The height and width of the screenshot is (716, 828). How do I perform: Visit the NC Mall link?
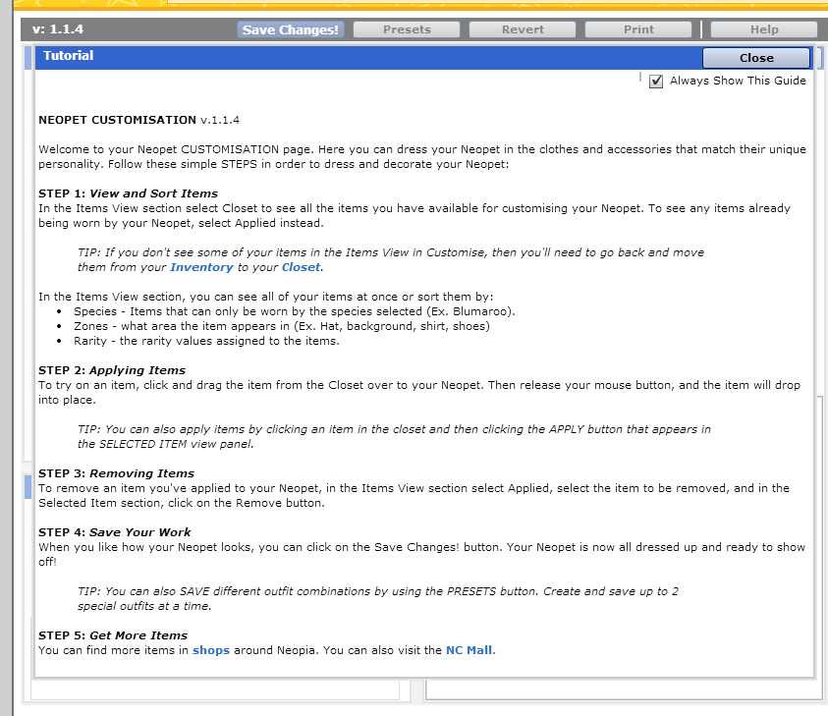[469, 650]
